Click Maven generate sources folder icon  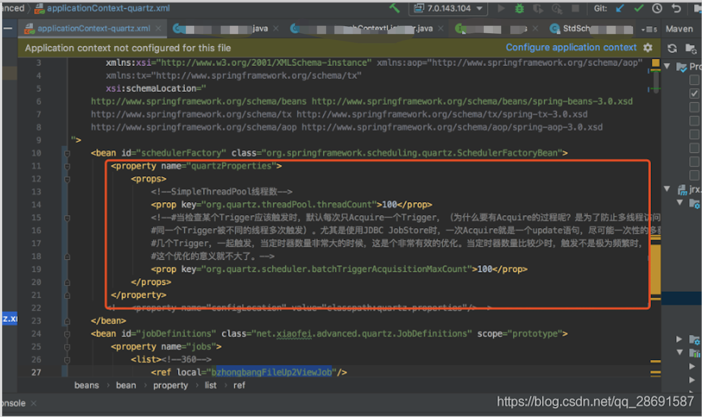(690, 49)
